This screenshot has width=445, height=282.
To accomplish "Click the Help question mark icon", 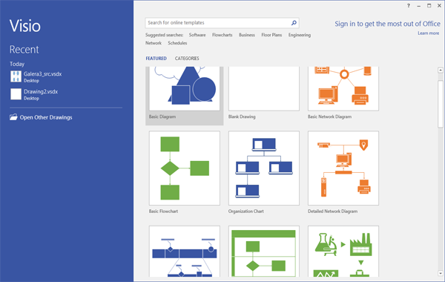I will click(409, 6).
